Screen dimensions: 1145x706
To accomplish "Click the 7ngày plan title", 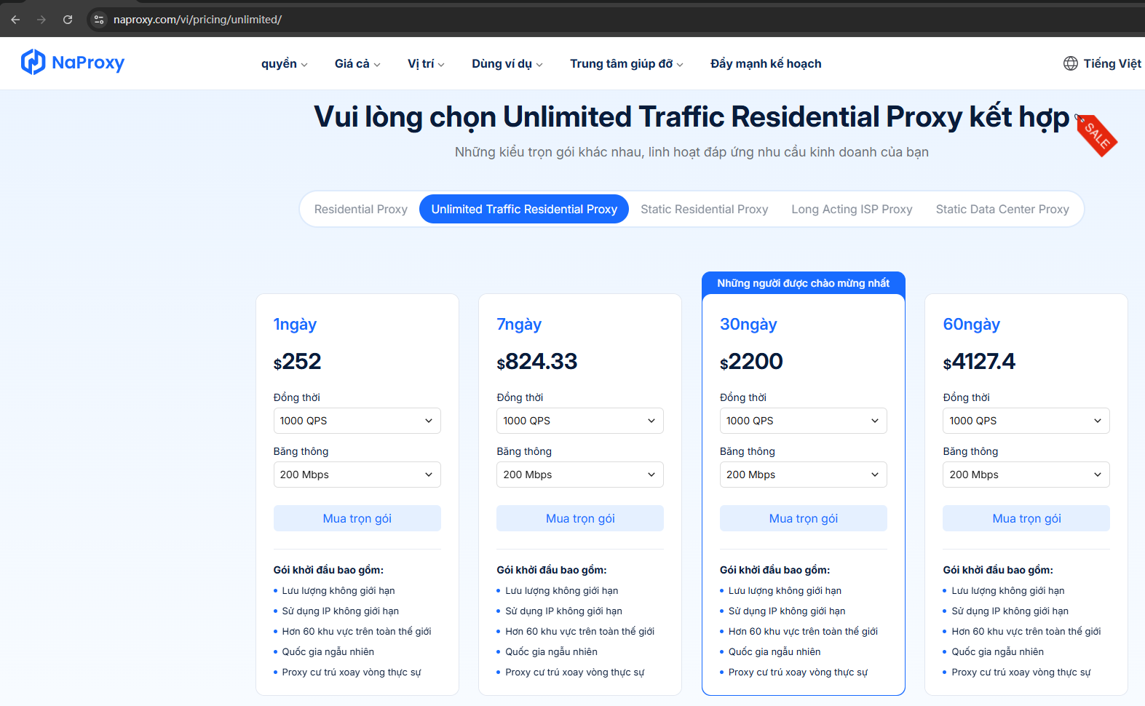I will point(519,325).
